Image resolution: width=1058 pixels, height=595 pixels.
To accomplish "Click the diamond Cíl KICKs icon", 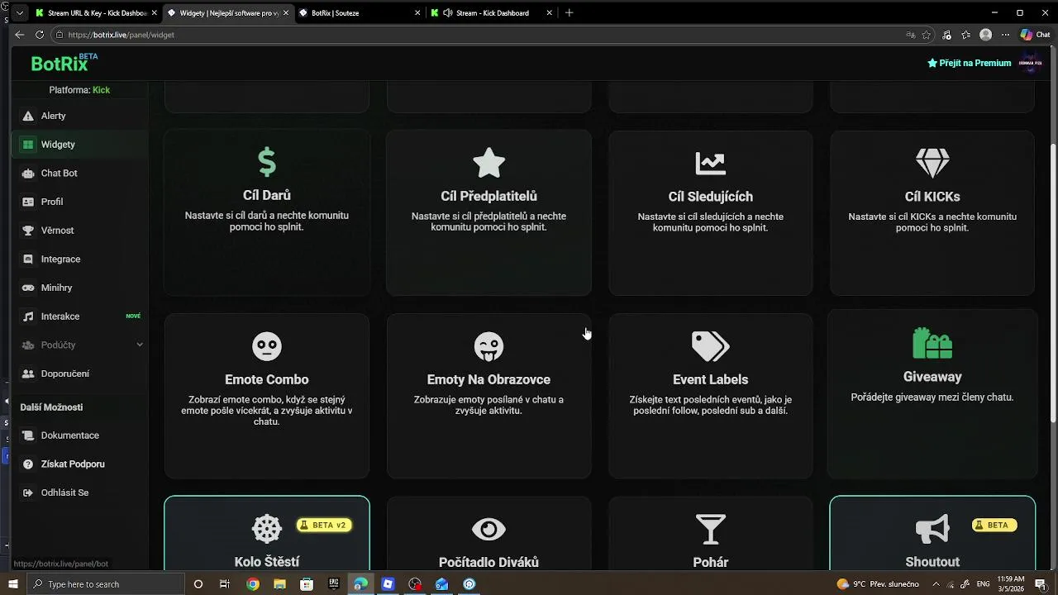I will coord(932,163).
